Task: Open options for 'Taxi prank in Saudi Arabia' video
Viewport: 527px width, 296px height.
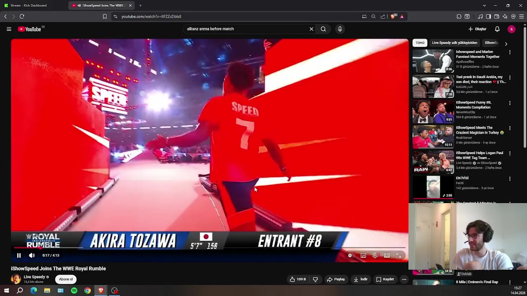Action: tap(510, 77)
